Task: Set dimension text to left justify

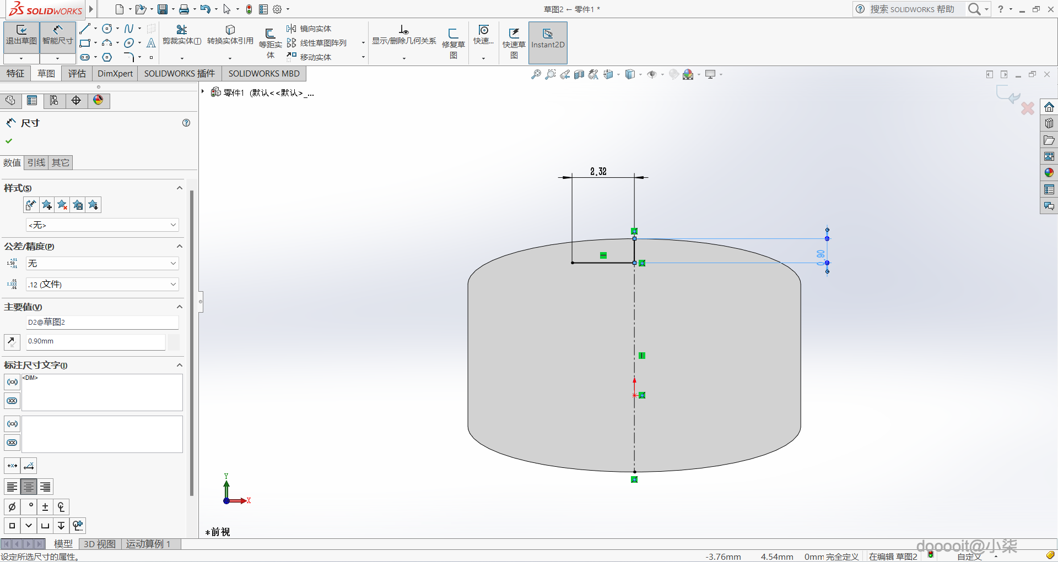Action: [x=12, y=487]
